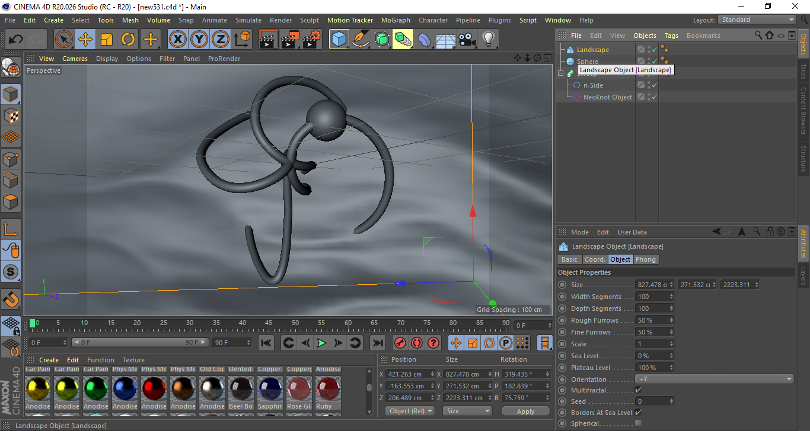Add a Floor environment object

coord(446,40)
